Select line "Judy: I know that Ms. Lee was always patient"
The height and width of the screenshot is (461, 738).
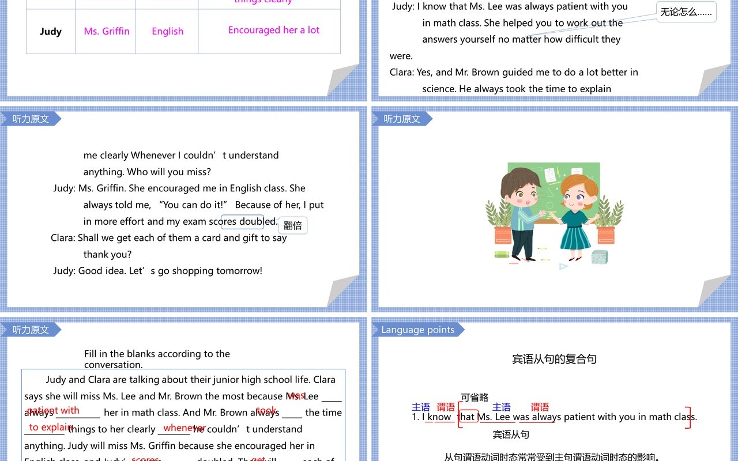click(x=510, y=6)
